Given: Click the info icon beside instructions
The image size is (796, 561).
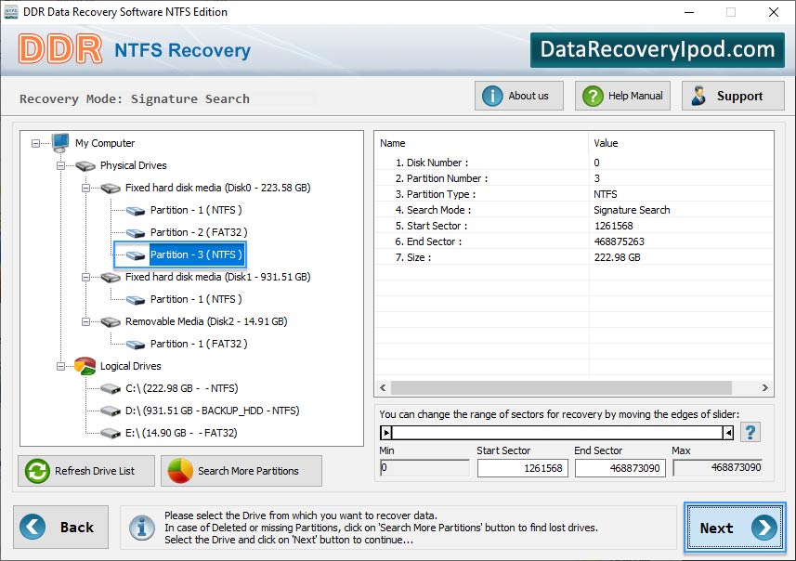Looking at the screenshot, I should (x=142, y=528).
